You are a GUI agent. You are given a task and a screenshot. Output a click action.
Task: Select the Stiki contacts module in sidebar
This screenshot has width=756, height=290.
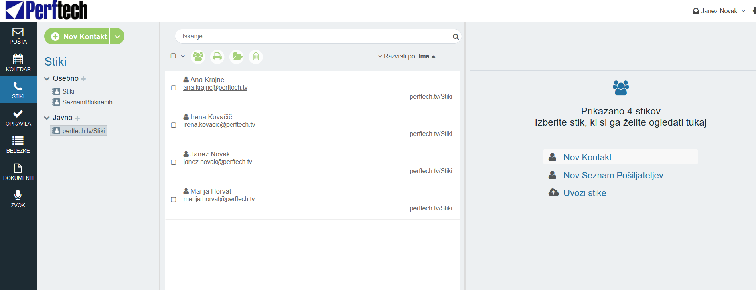[x=18, y=90]
